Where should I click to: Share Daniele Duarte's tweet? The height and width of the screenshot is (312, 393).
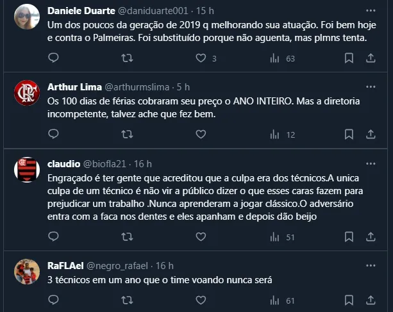(x=371, y=58)
